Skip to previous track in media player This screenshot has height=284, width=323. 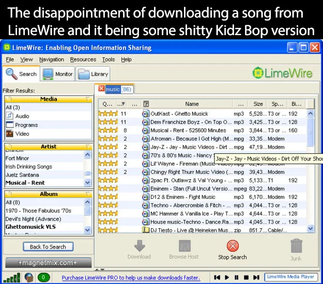point(217,277)
